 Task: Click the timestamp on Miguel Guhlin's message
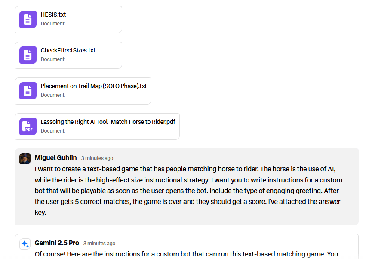pos(97,158)
